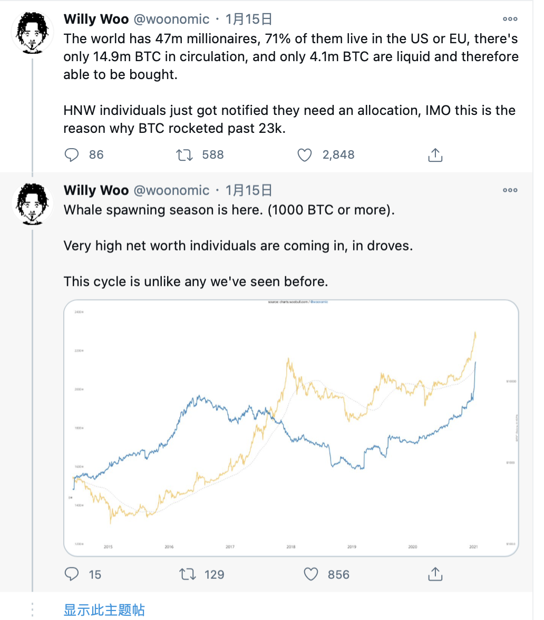
Task: Reply to the 47m millionaires tweet
Action: coord(72,154)
